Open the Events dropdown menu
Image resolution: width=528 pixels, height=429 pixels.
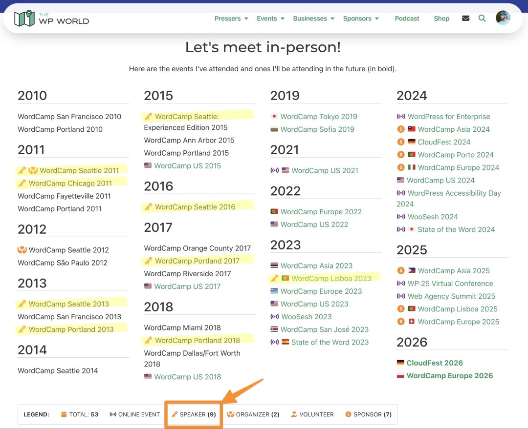(267, 18)
